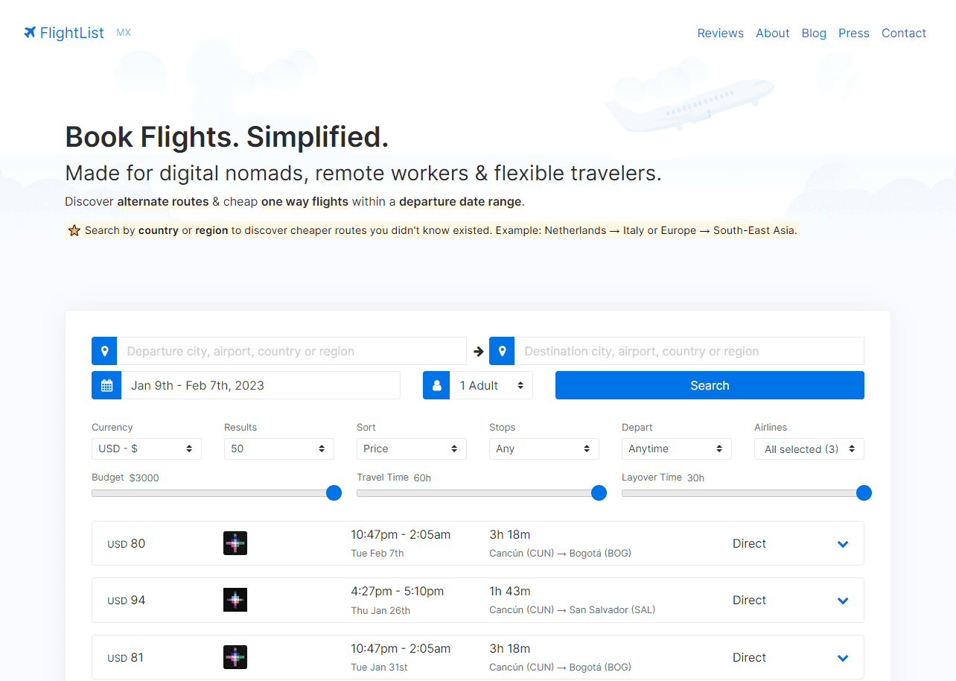This screenshot has height=681, width=956.
Task: Open the Currency dropdown
Action: point(146,449)
